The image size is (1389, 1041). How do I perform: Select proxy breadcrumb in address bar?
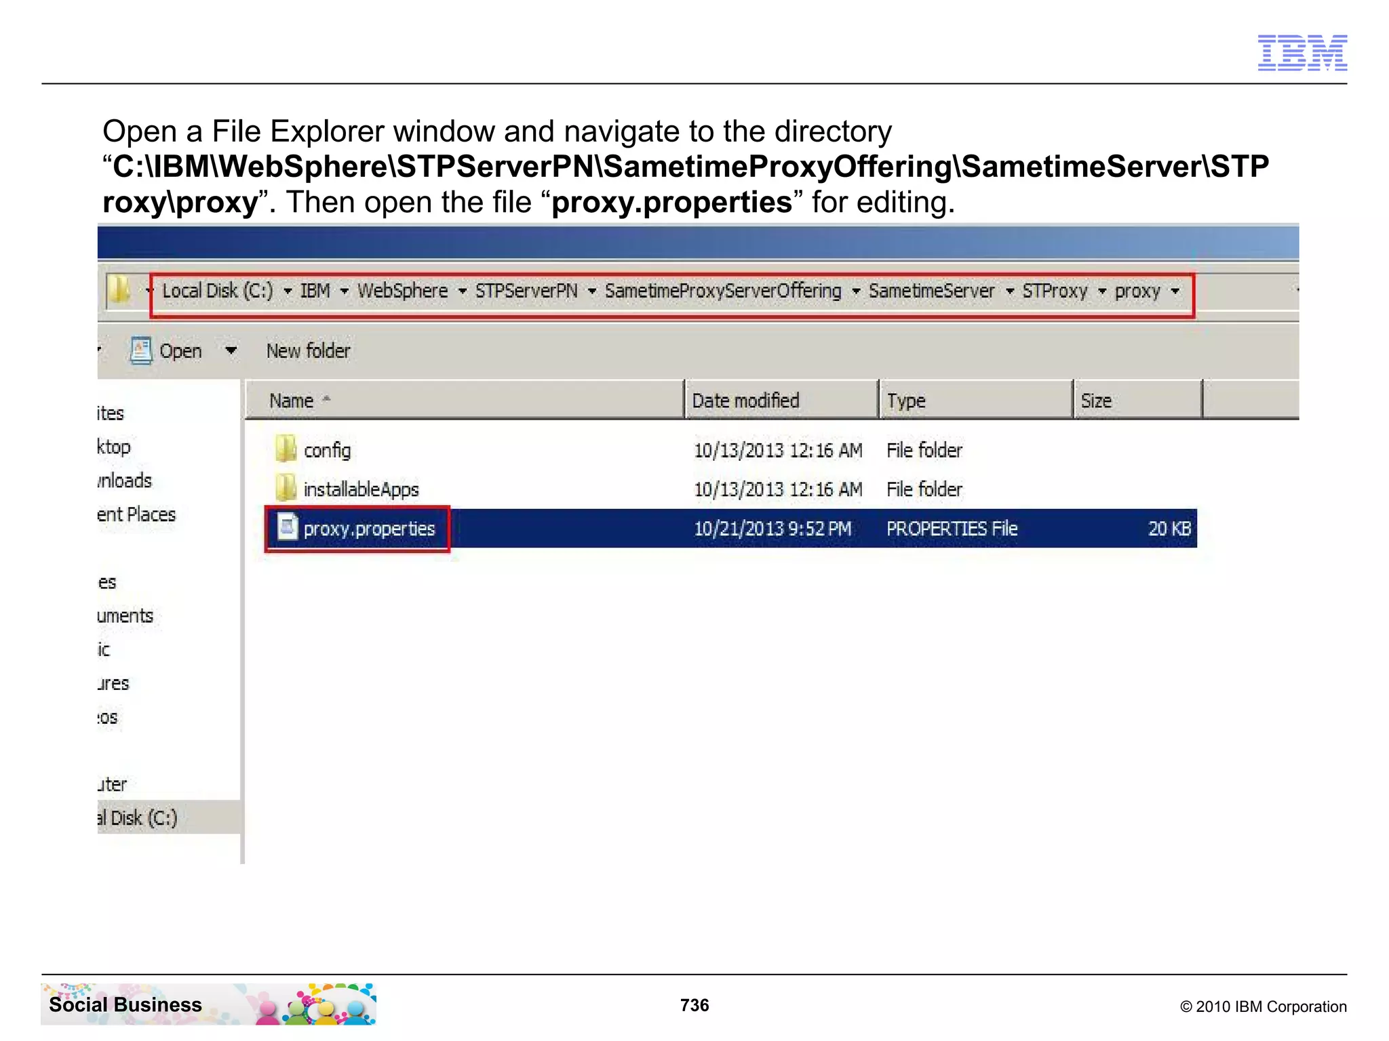(x=1138, y=292)
